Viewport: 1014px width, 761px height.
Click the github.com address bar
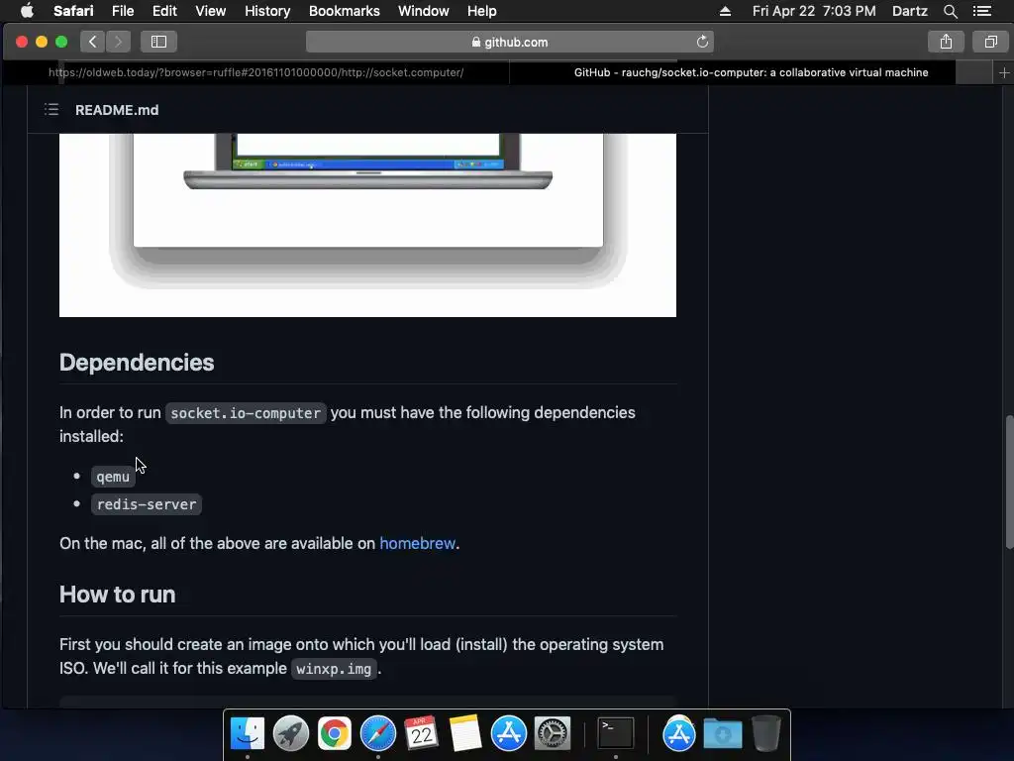coord(510,42)
